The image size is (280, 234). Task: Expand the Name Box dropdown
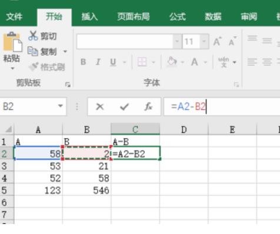61,106
